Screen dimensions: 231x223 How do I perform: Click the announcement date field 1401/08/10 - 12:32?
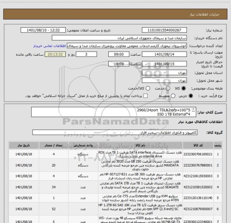point(43,30)
